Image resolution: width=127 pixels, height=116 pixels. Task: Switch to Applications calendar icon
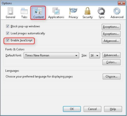tap(56, 11)
